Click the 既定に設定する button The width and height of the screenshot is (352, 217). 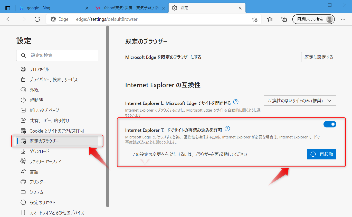tap(319, 57)
